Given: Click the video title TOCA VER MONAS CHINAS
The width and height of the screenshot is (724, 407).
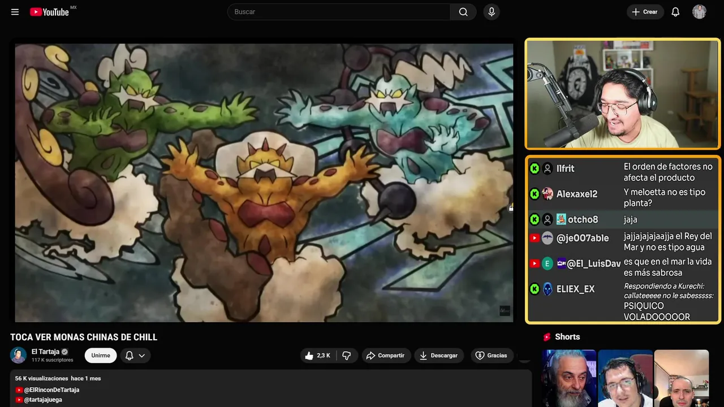Looking at the screenshot, I should click(84, 337).
